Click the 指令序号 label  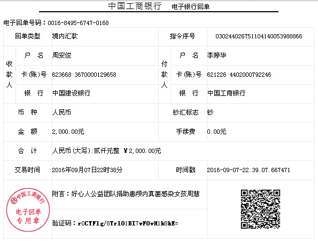point(183,36)
